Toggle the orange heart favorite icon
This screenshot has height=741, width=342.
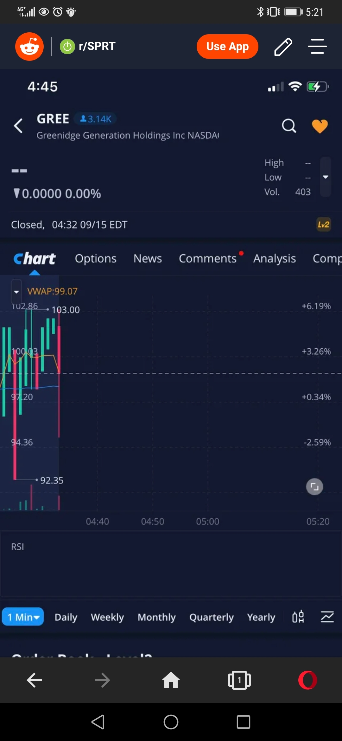tap(320, 126)
